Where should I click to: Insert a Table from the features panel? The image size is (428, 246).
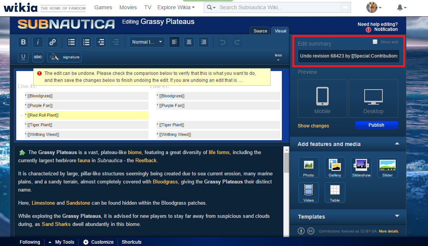(335, 193)
